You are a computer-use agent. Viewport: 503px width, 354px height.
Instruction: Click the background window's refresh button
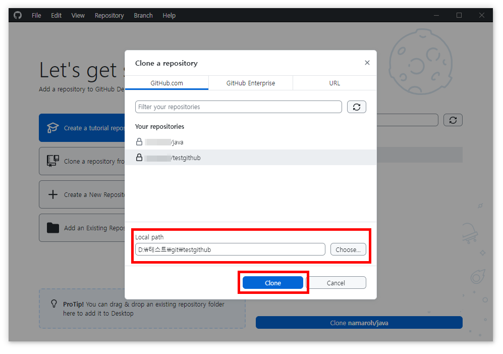click(x=453, y=120)
